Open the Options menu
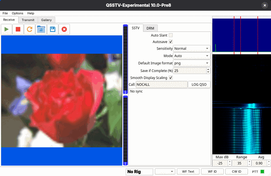 pos(17,13)
